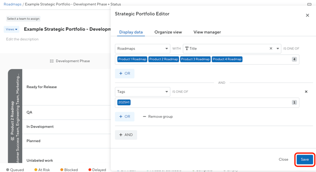This screenshot has width=316, height=172.
Task: Click the In Development row
Action: coord(67,127)
